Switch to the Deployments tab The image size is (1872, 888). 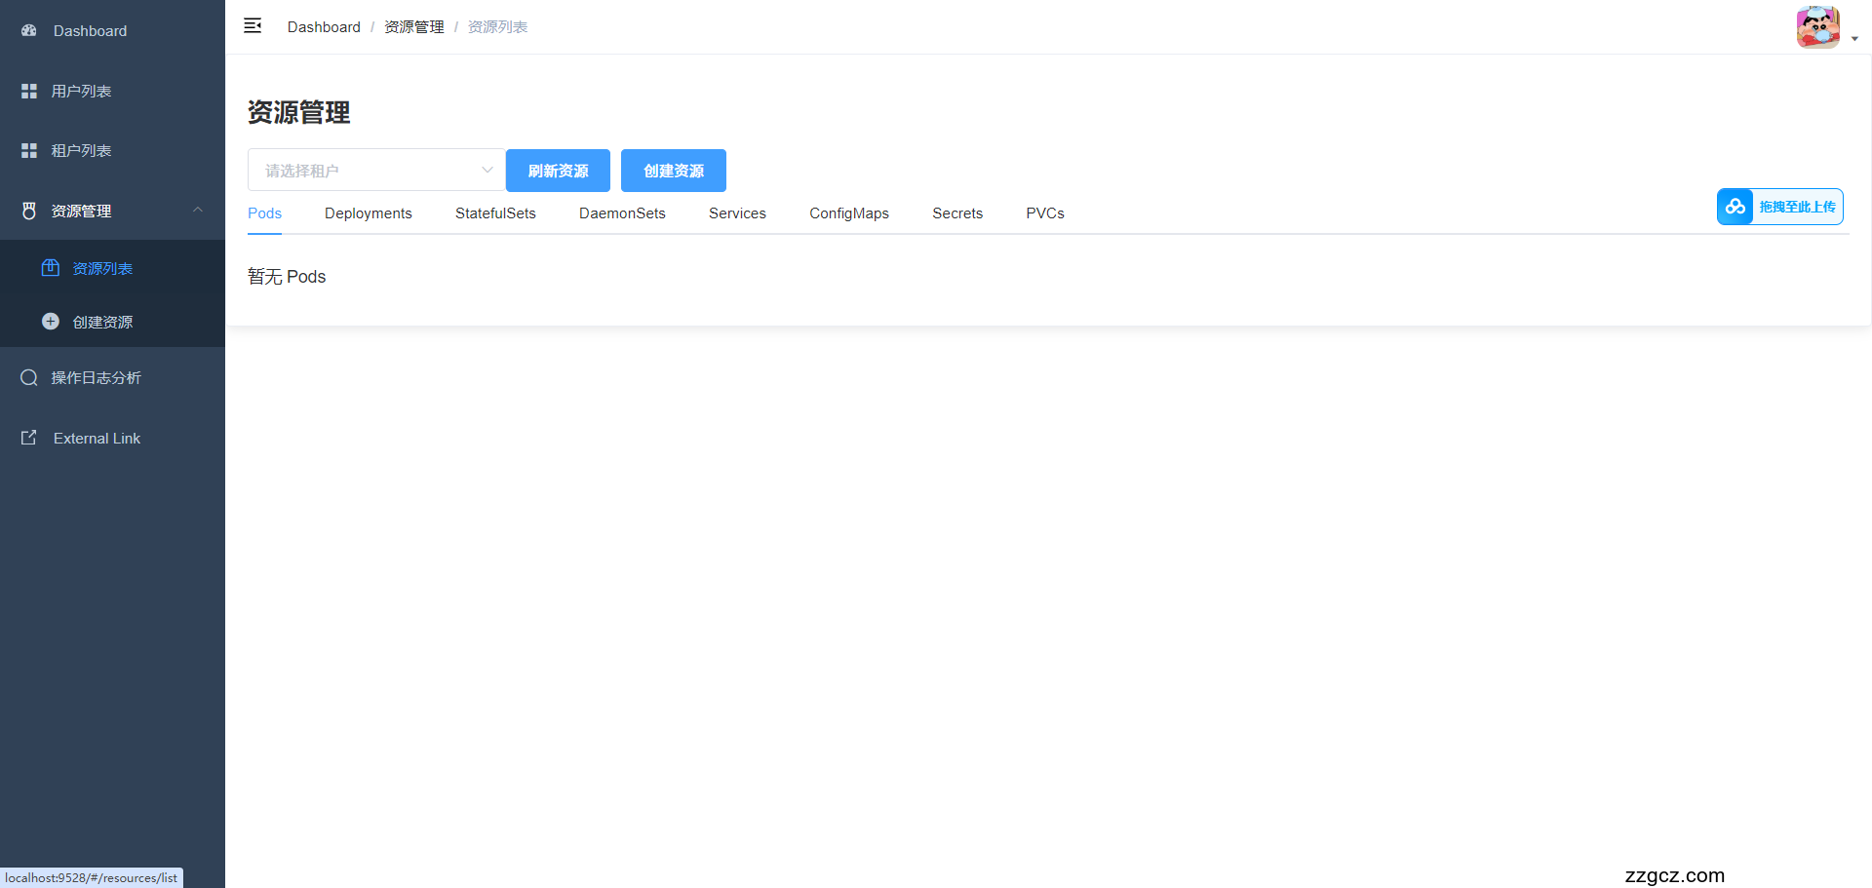(368, 212)
